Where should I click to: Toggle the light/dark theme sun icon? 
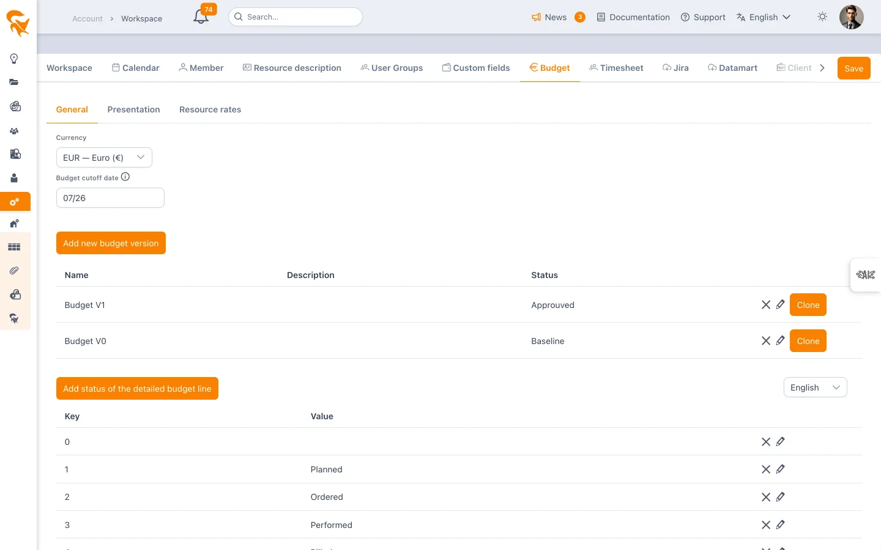pyautogui.click(x=822, y=16)
